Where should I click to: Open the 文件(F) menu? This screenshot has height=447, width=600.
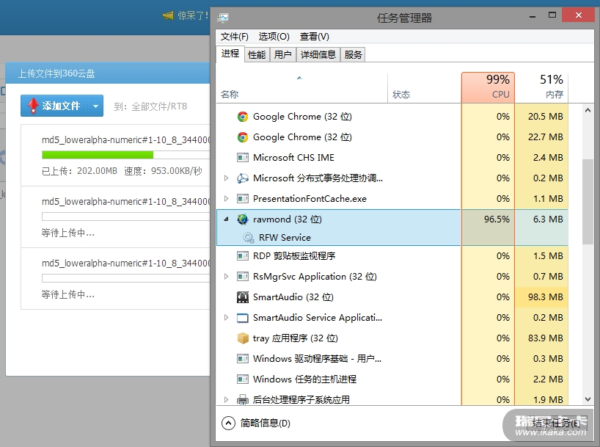pos(234,37)
